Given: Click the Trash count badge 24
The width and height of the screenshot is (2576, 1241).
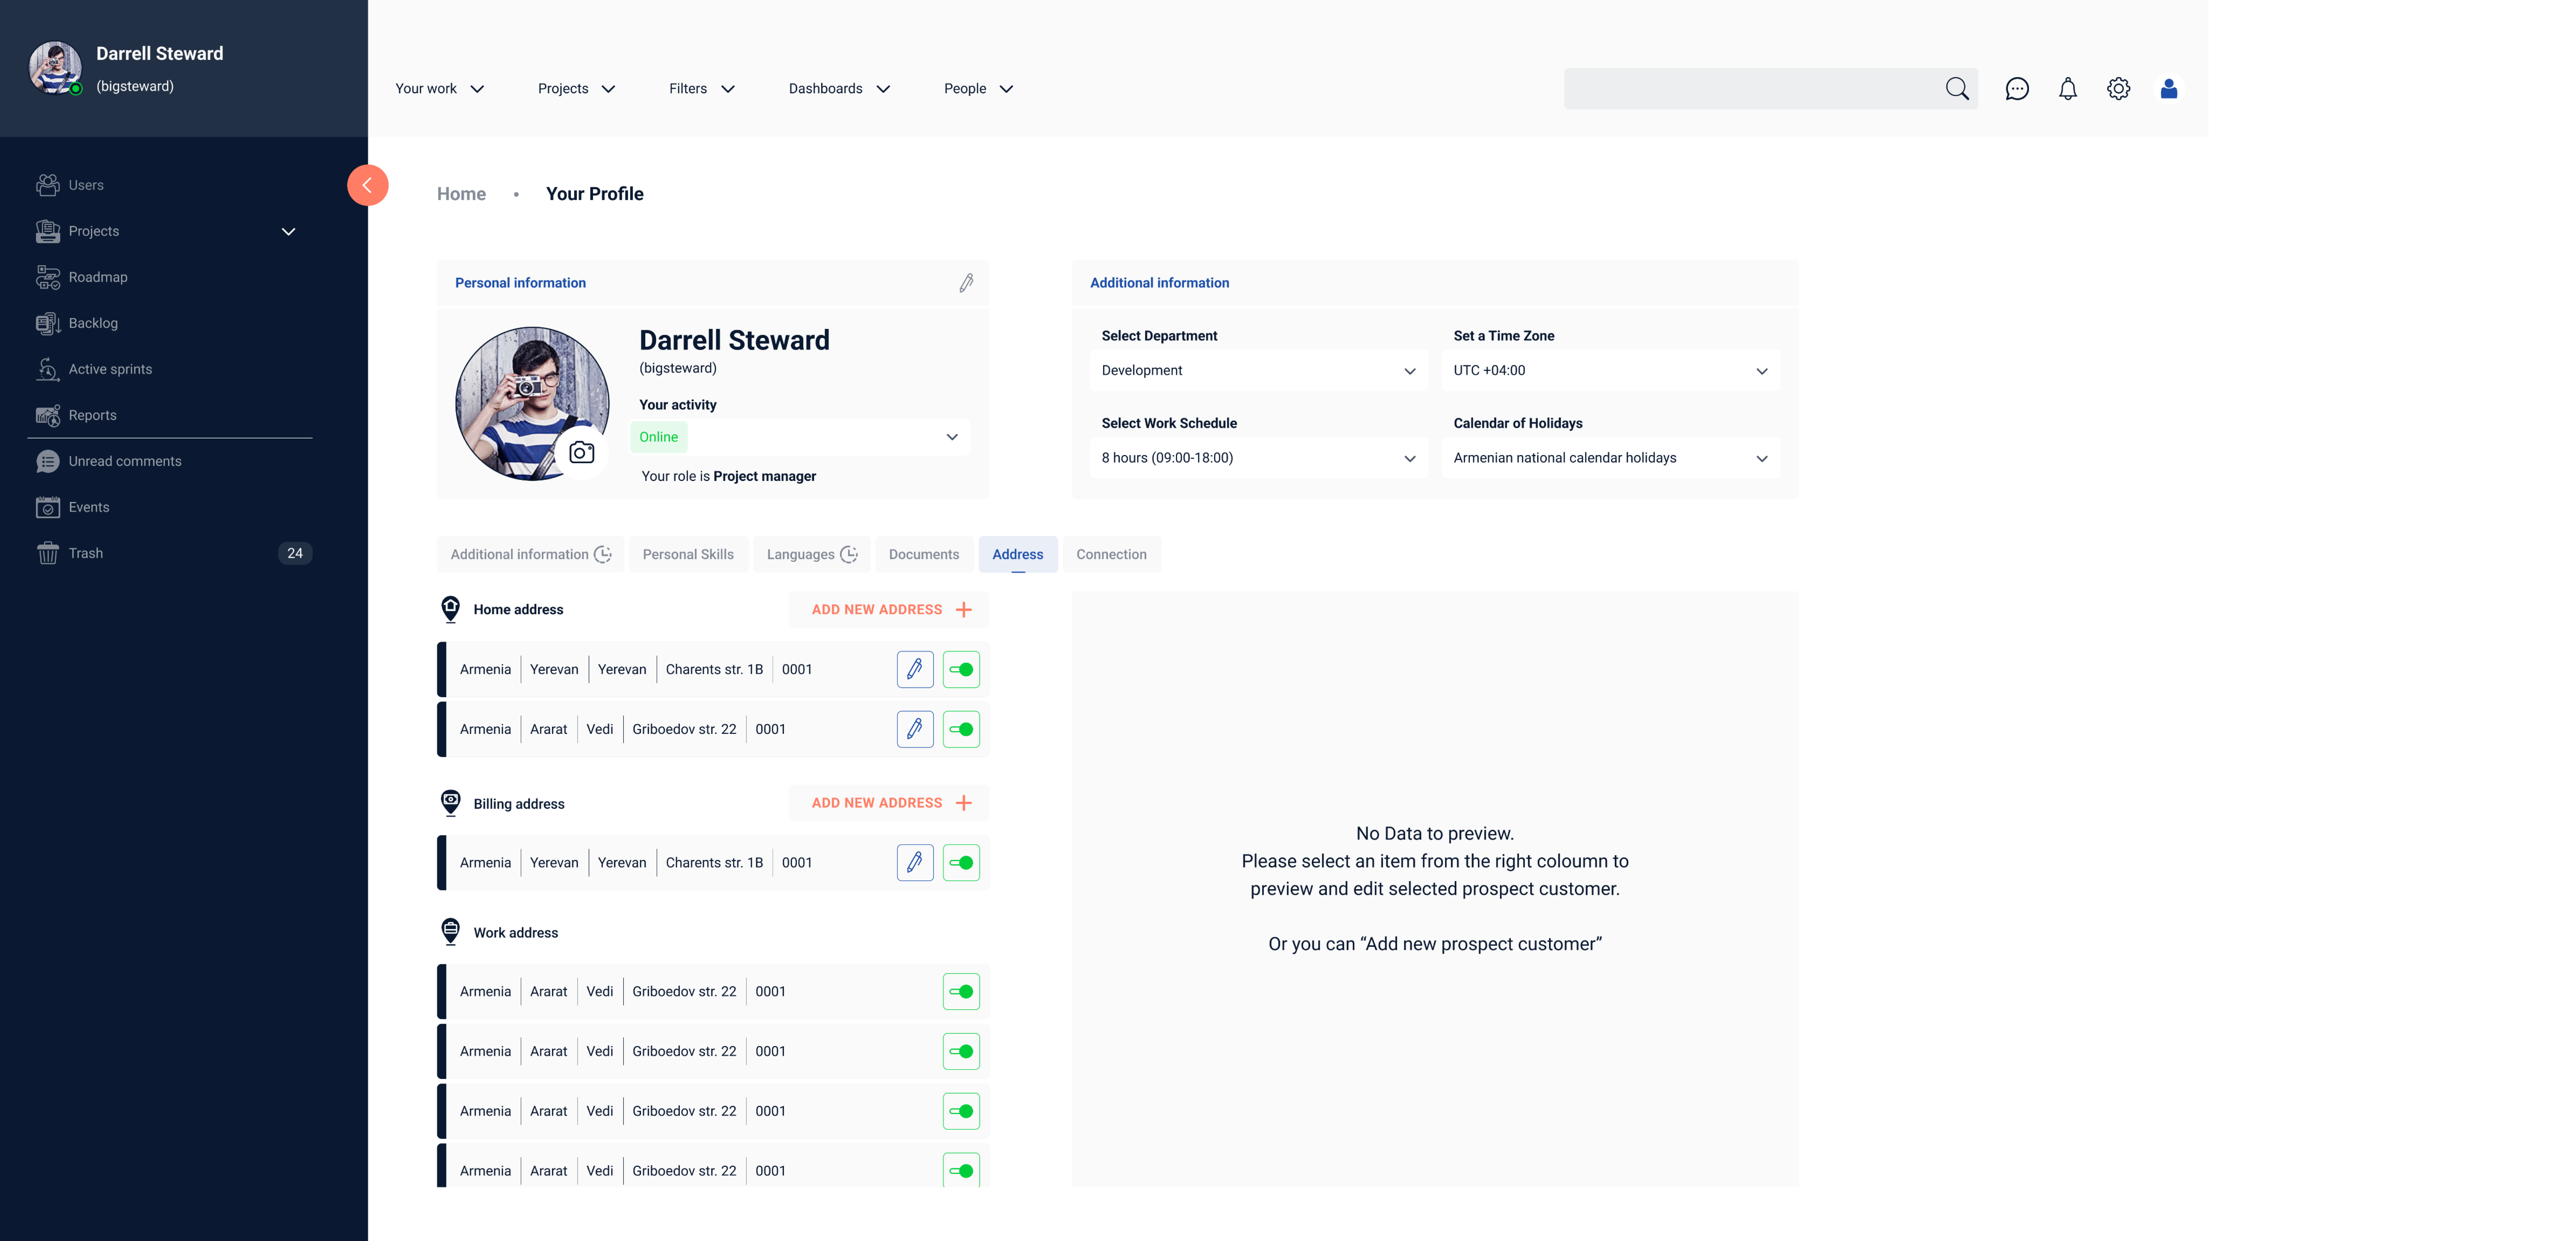Looking at the screenshot, I should [295, 553].
